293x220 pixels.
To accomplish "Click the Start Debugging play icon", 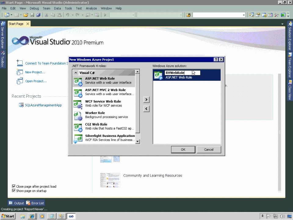I will coord(105,15).
